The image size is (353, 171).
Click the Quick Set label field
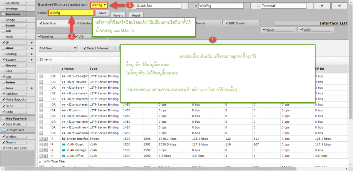click(158, 6)
